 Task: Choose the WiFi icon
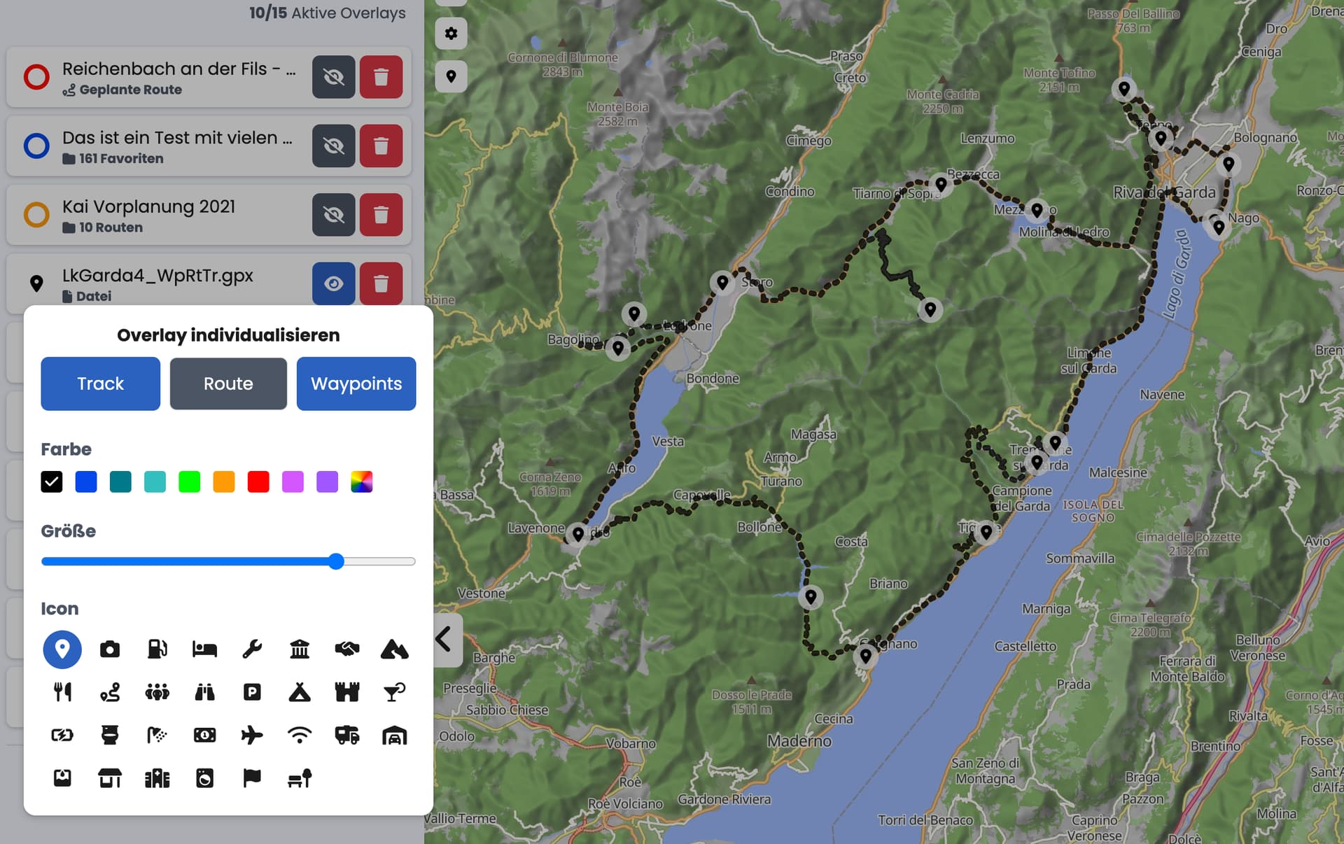[x=300, y=735]
